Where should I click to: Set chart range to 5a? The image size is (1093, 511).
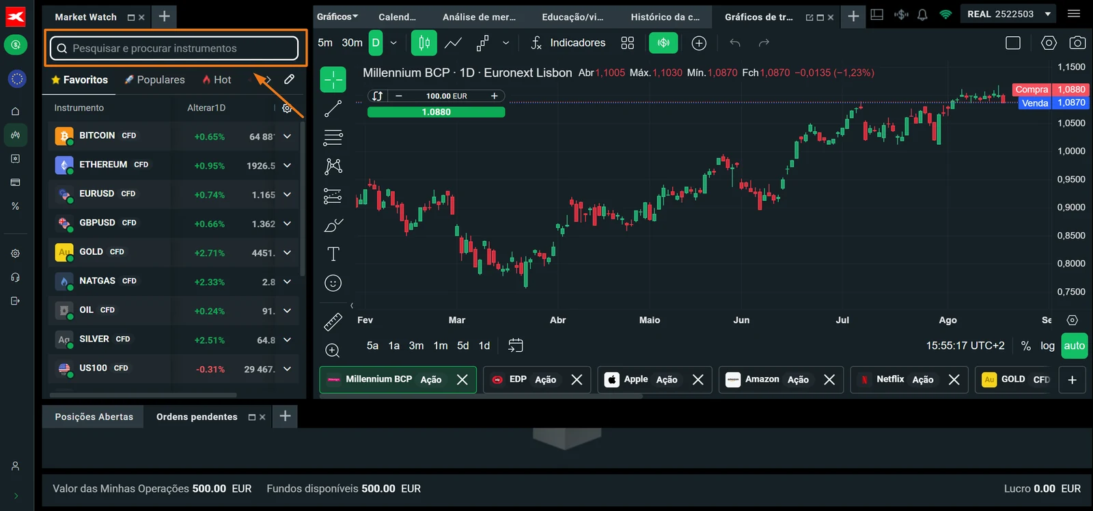pyautogui.click(x=372, y=346)
